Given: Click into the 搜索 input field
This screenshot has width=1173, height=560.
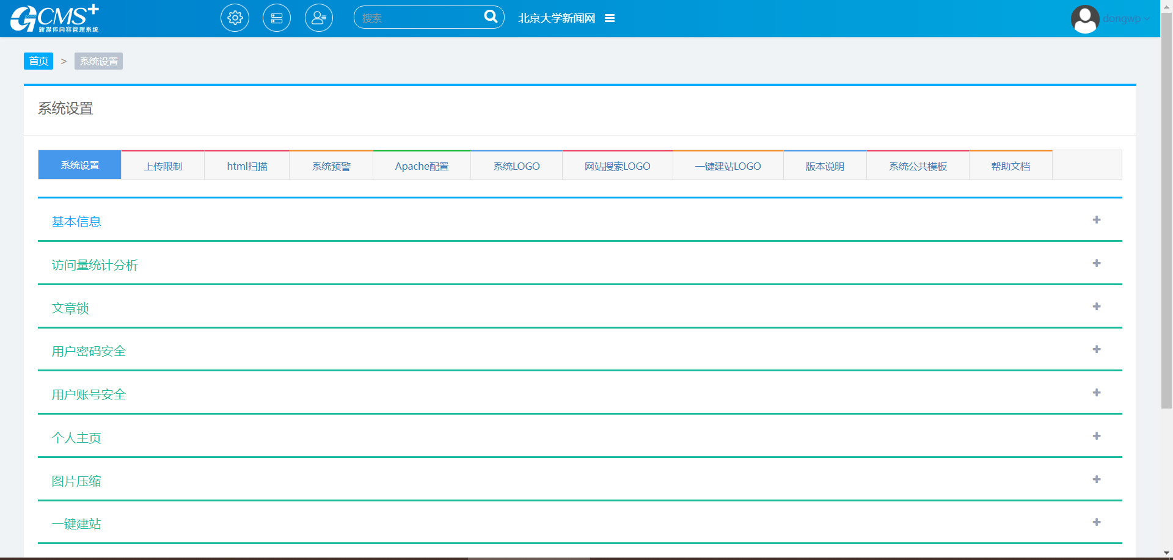Looking at the screenshot, I should point(418,18).
